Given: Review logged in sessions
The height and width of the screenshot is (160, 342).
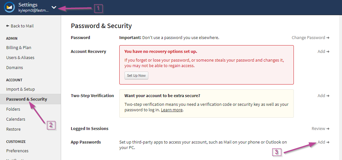Looking at the screenshot, I should click(x=320, y=129).
